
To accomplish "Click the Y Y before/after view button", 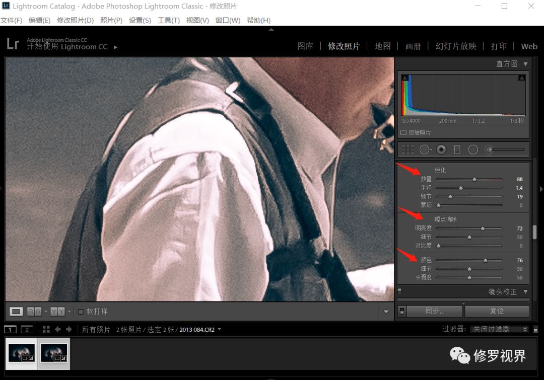I will click(x=57, y=312).
